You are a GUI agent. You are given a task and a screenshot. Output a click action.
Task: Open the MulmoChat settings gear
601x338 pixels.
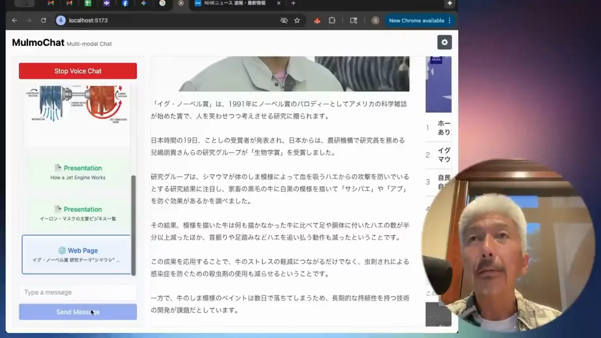pyautogui.click(x=445, y=42)
